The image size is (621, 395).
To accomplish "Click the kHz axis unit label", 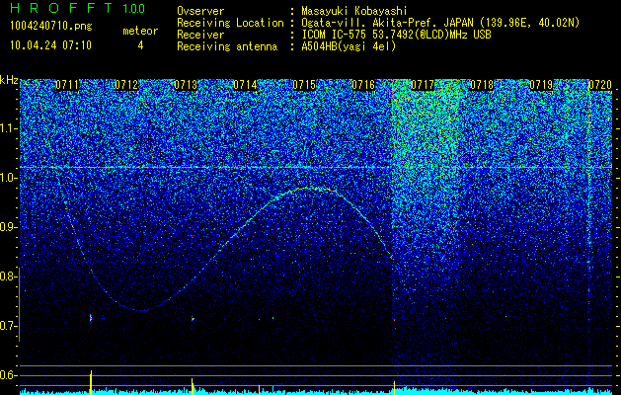I will pyautogui.click(x=9, y=80).
